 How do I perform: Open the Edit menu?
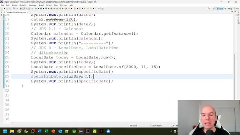point(8,5)
